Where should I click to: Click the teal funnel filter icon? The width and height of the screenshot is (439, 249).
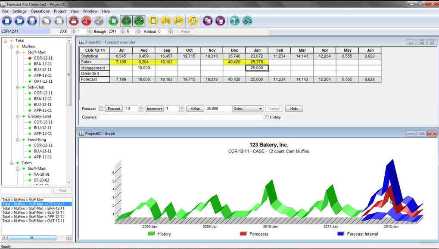pyautogui.click(x=234, y=20)
